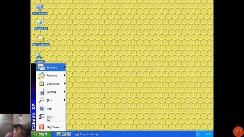Switch to Program Manager taskbar button

coord(87,134)
